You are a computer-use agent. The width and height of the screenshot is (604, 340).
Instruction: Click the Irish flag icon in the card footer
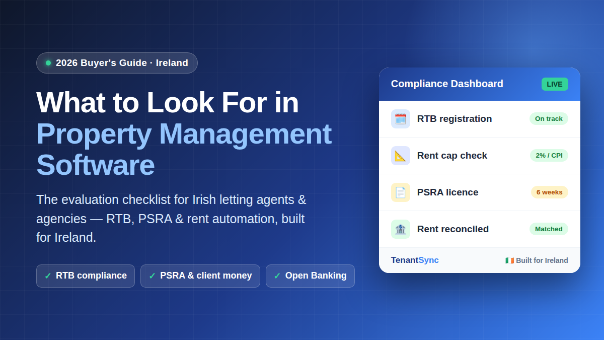click(510, 260)
